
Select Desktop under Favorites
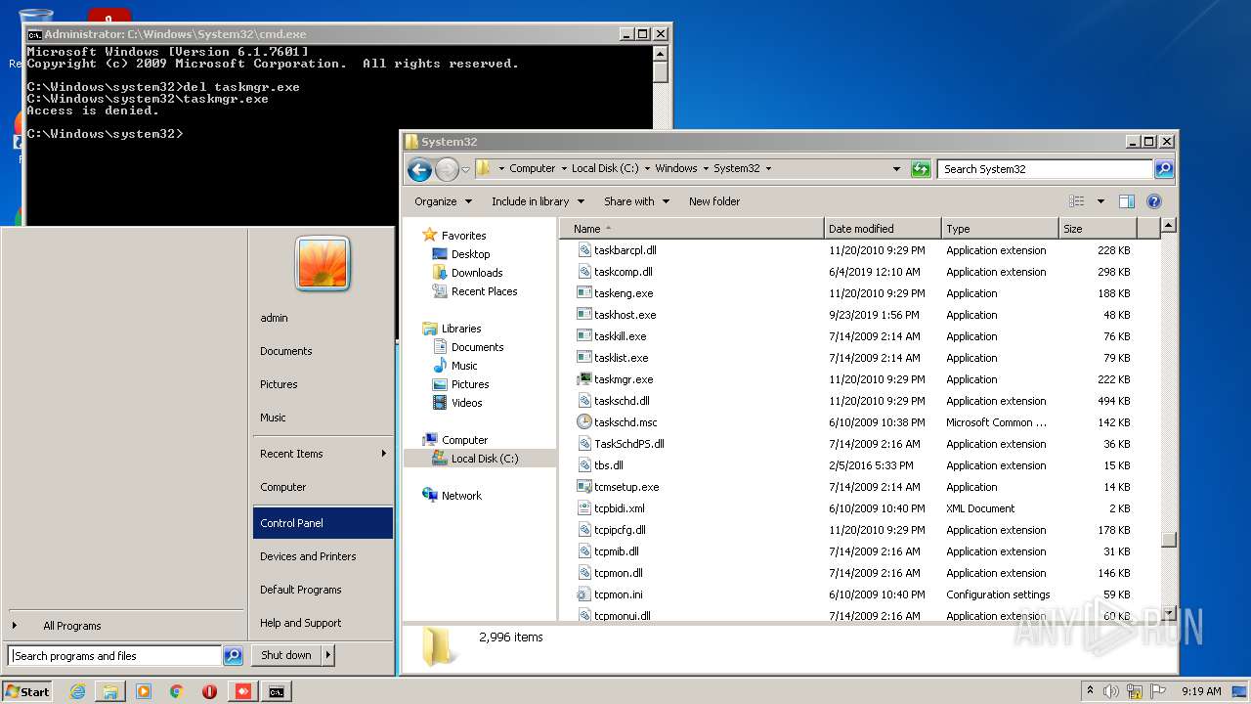click(470, 254)
